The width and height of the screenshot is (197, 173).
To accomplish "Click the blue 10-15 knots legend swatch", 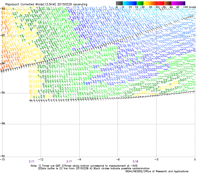I will 133,3.
